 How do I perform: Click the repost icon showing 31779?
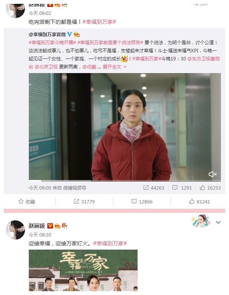pos(76,202)
